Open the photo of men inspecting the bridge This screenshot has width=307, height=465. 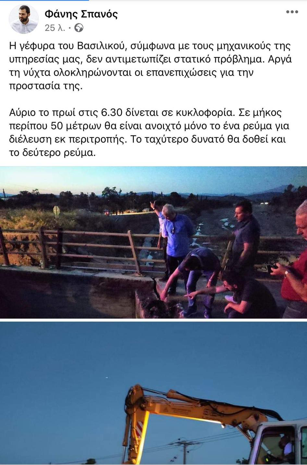tap(153, 242)
